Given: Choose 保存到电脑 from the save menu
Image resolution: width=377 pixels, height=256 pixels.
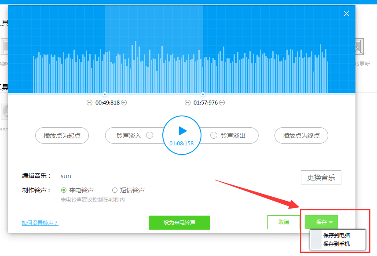Looking at the screenshot, I should click(337, 236).
